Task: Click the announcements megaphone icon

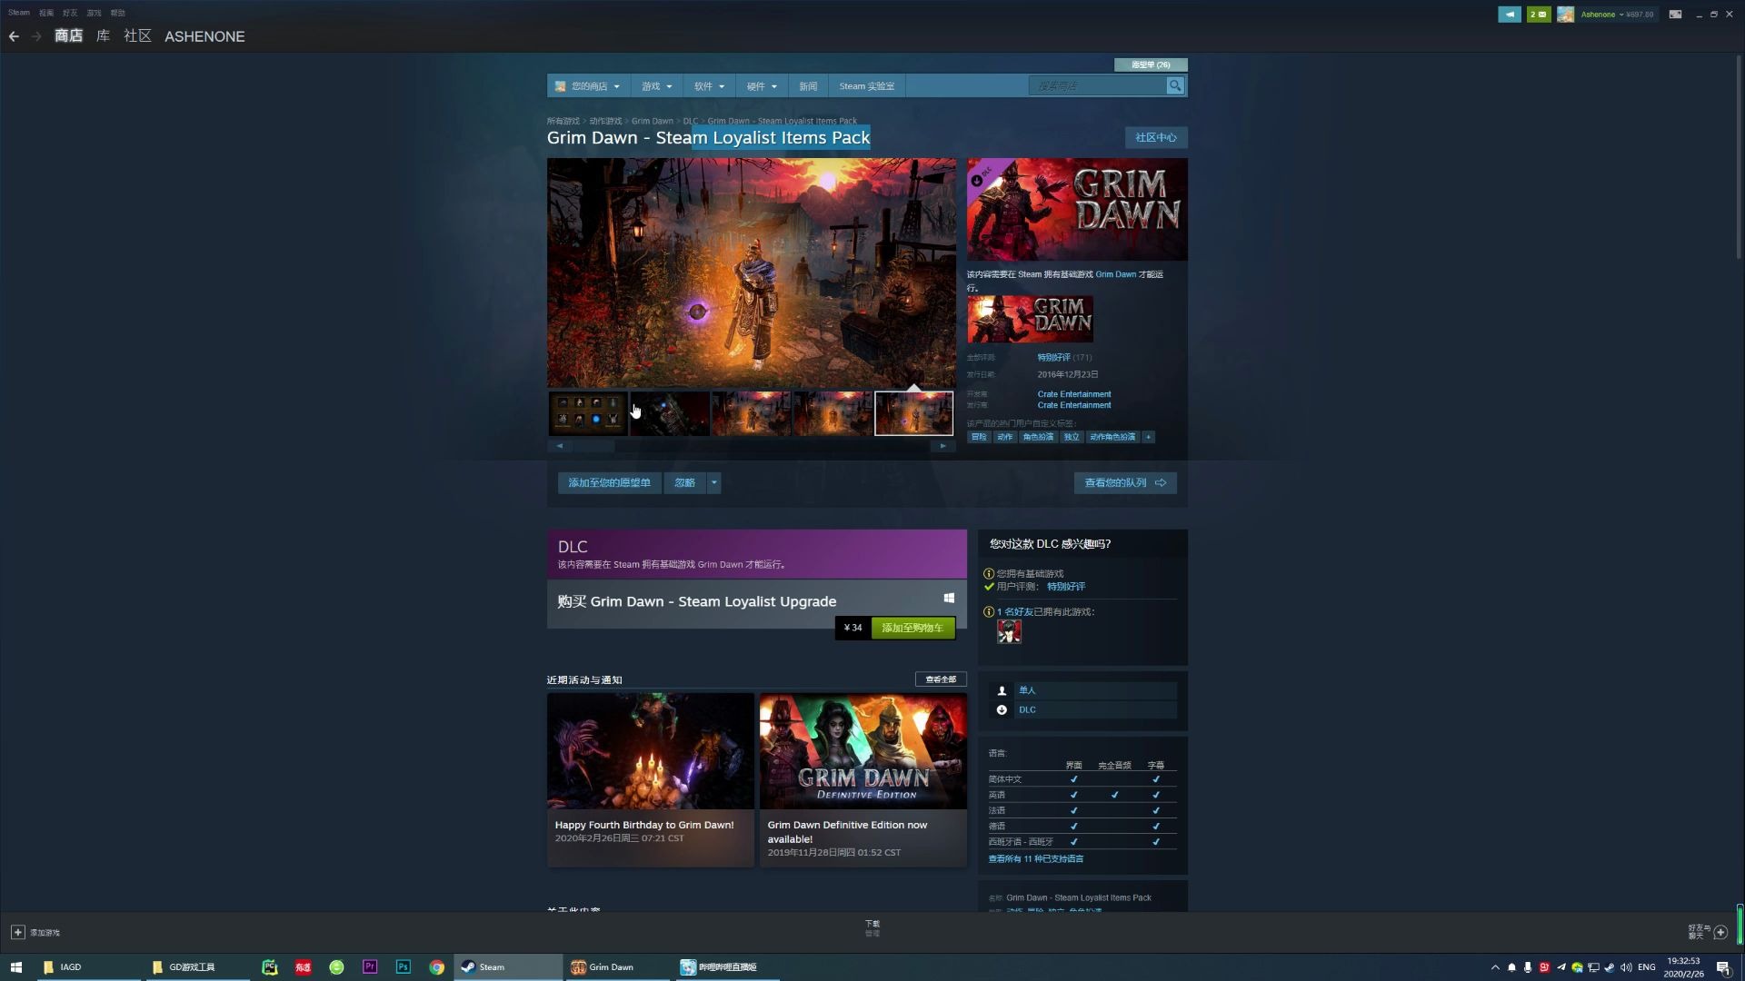Action: (x=1509, y=15)
